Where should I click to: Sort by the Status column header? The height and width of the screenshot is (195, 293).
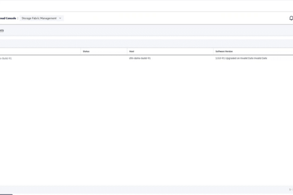point(86,51)
